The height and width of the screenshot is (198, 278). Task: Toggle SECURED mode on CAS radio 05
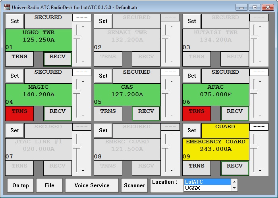pos(137,76)
